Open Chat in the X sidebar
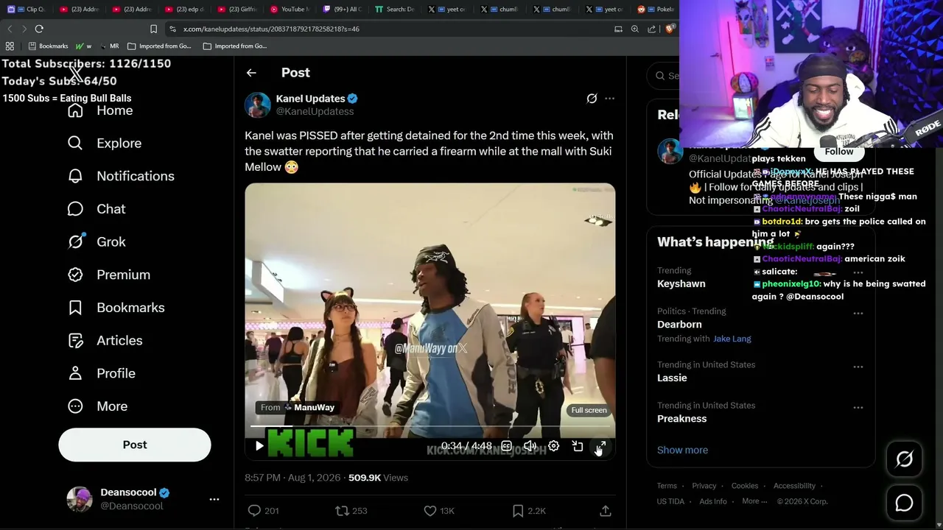This screenshot has width=943, height=530. click(97, 209)
